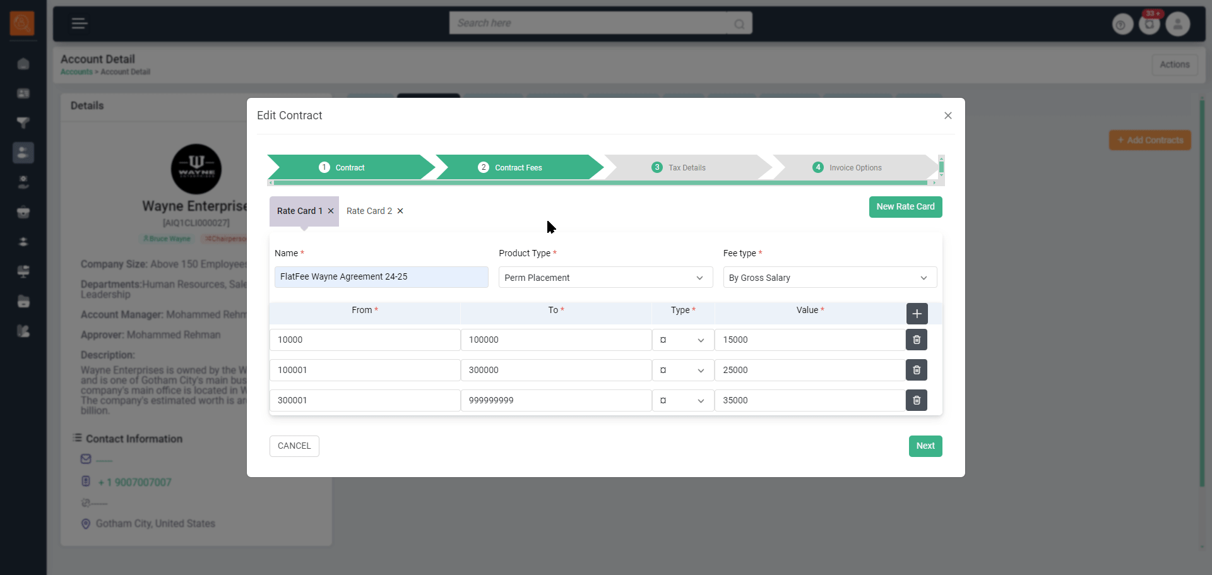Delete the 100001 to 300000 fee row
1212x575 pixels.
click(x=916, y=370)
